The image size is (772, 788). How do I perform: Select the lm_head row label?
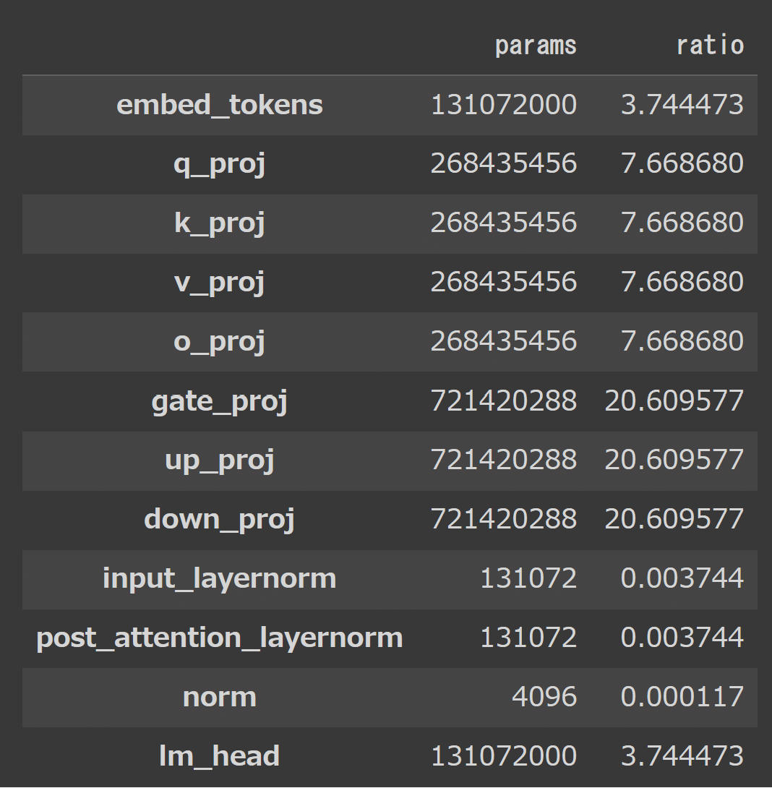[x=220, y=756]
